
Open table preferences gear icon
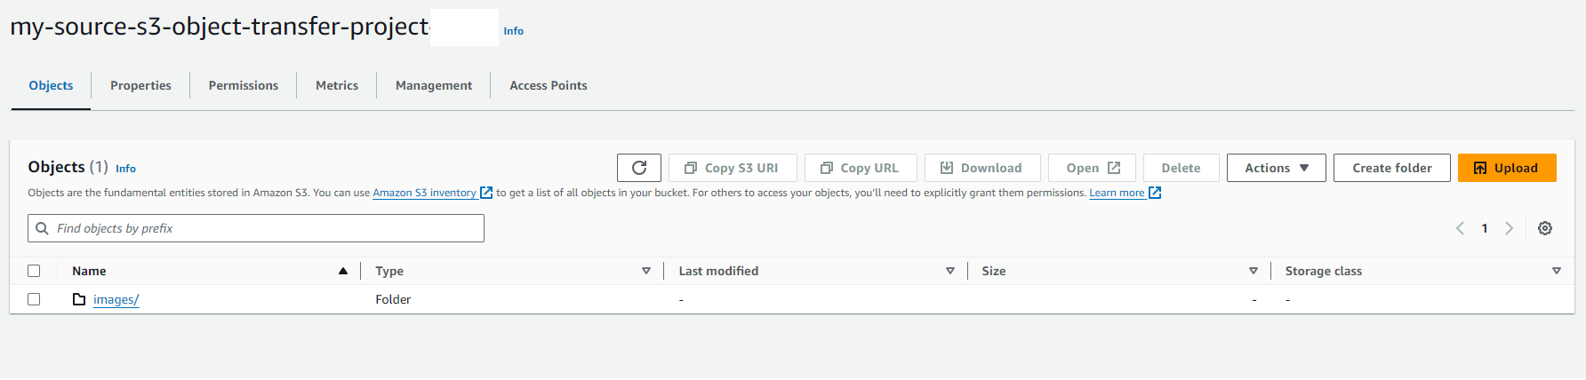coord(1545,228)
